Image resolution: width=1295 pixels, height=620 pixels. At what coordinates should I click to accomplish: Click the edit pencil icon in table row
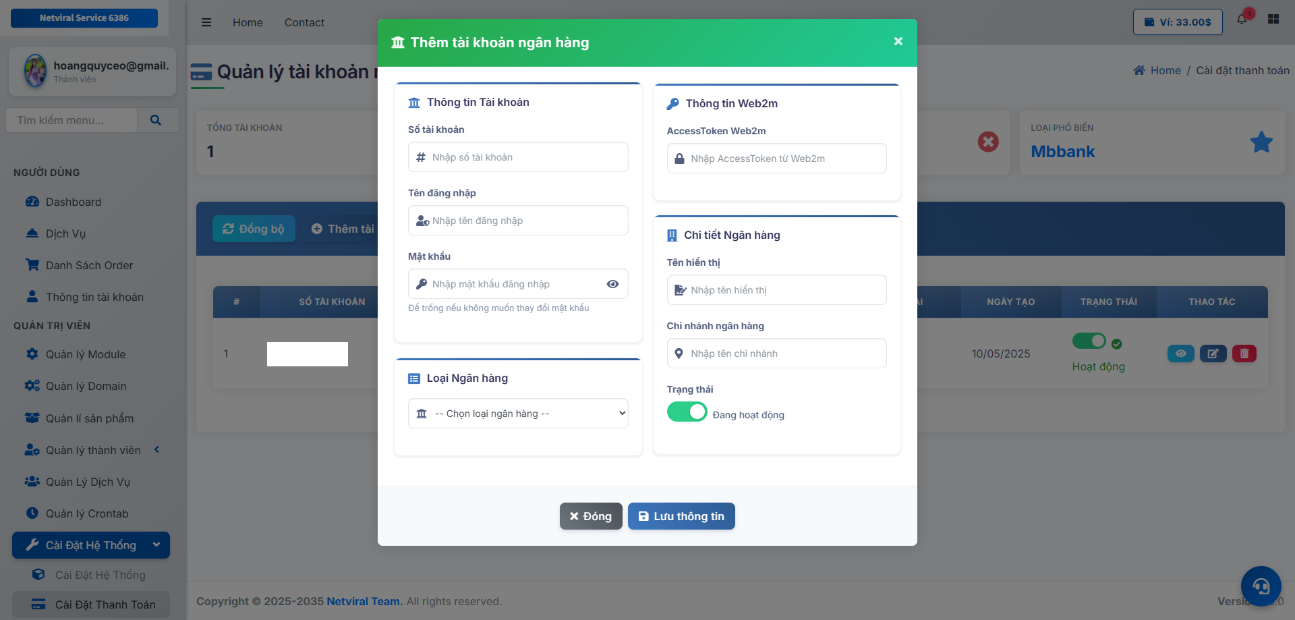click(x=1213, y=354)
